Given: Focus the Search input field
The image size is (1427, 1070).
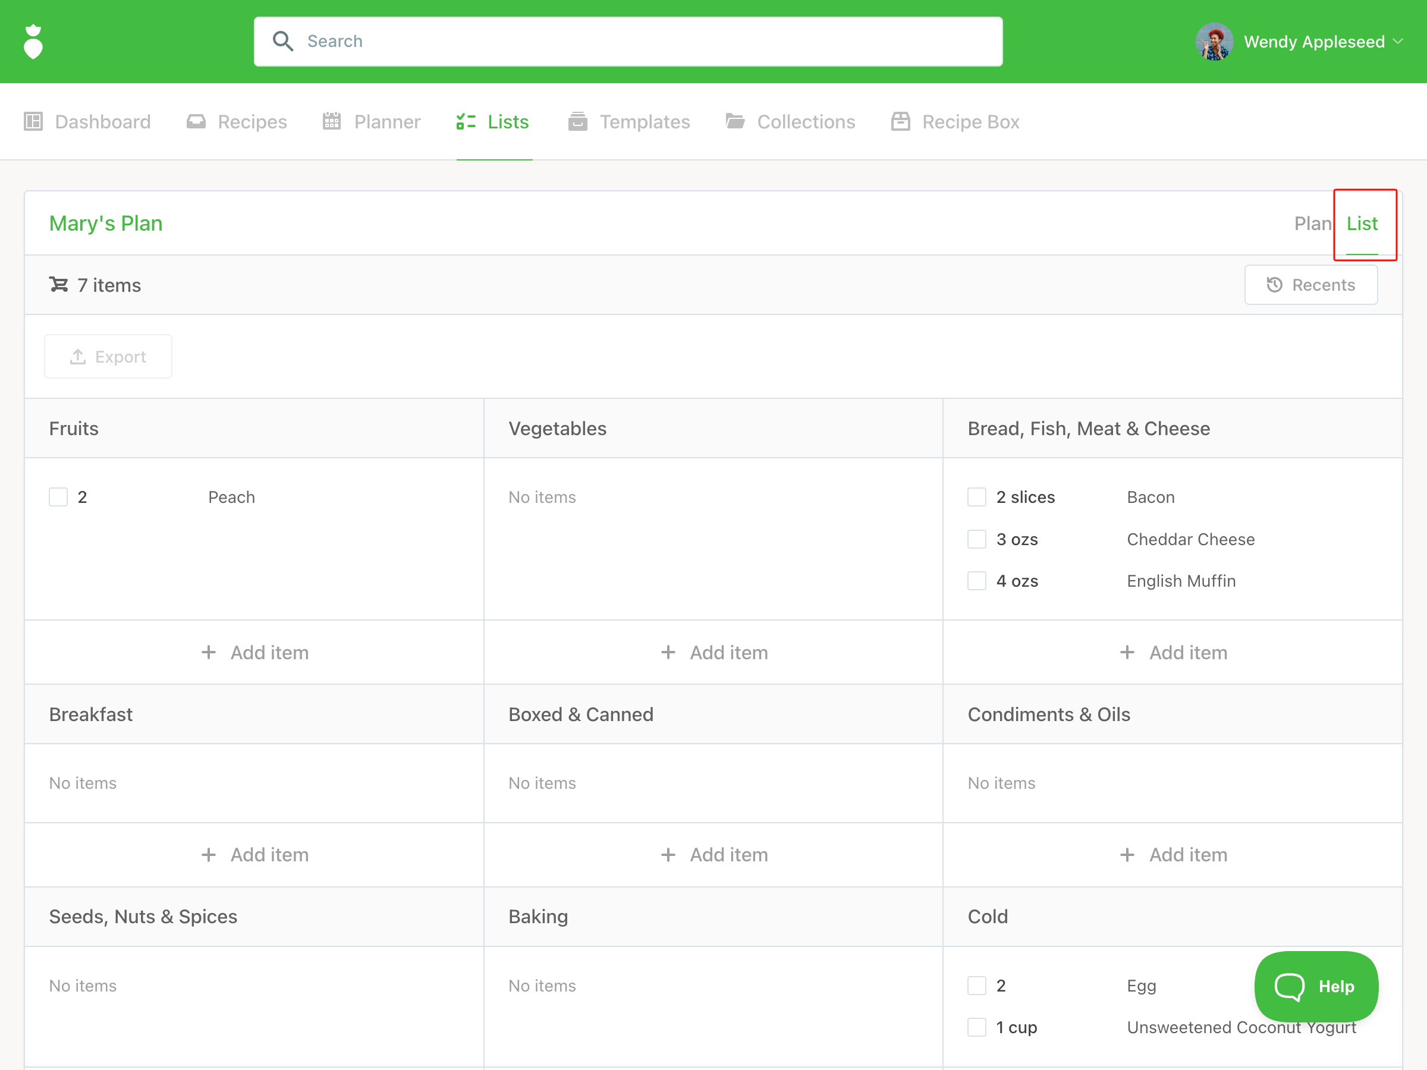Looking at the screenshot, I should (645, 41).
